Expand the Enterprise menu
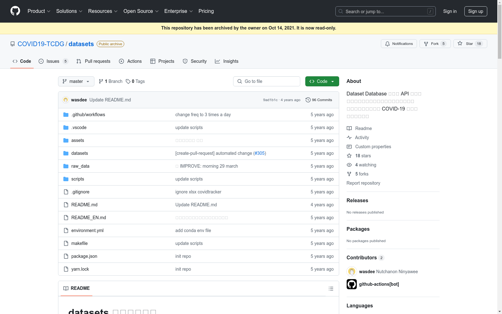Screen dimensions: 502x314 click(x=179, y=11)
